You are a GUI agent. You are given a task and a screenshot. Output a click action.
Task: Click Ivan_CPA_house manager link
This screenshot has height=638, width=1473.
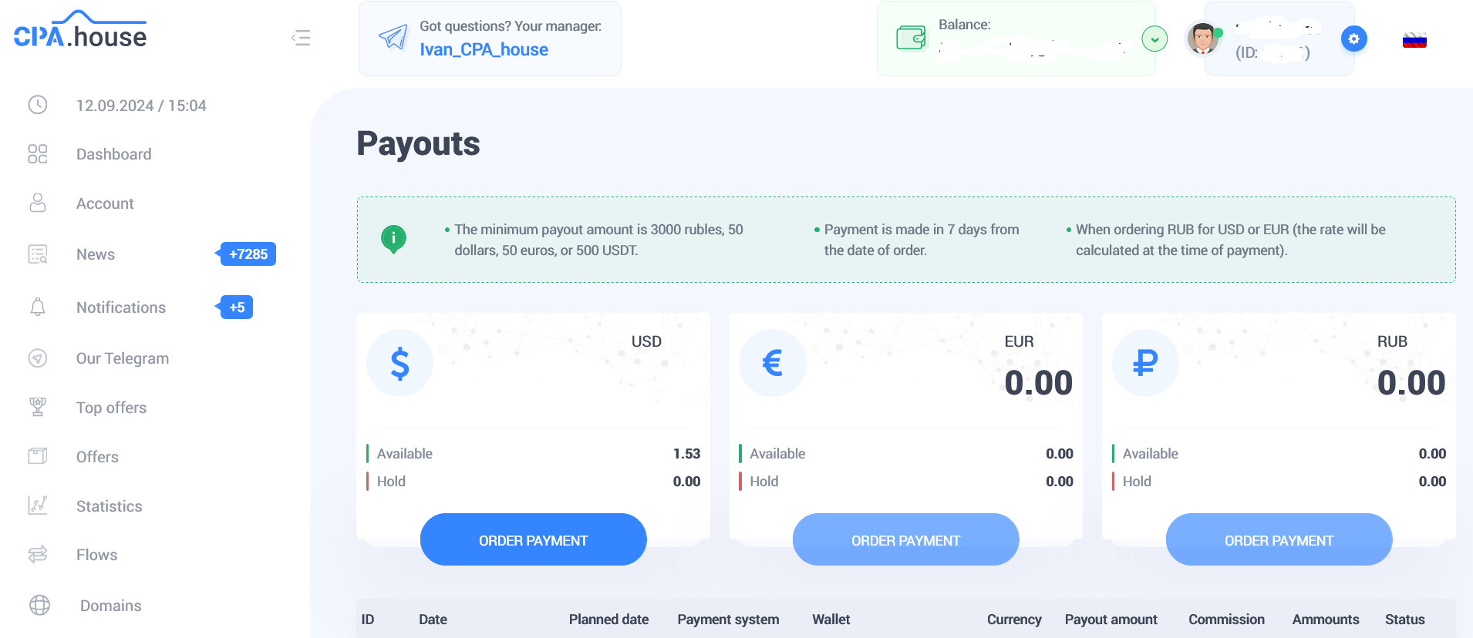483,49
